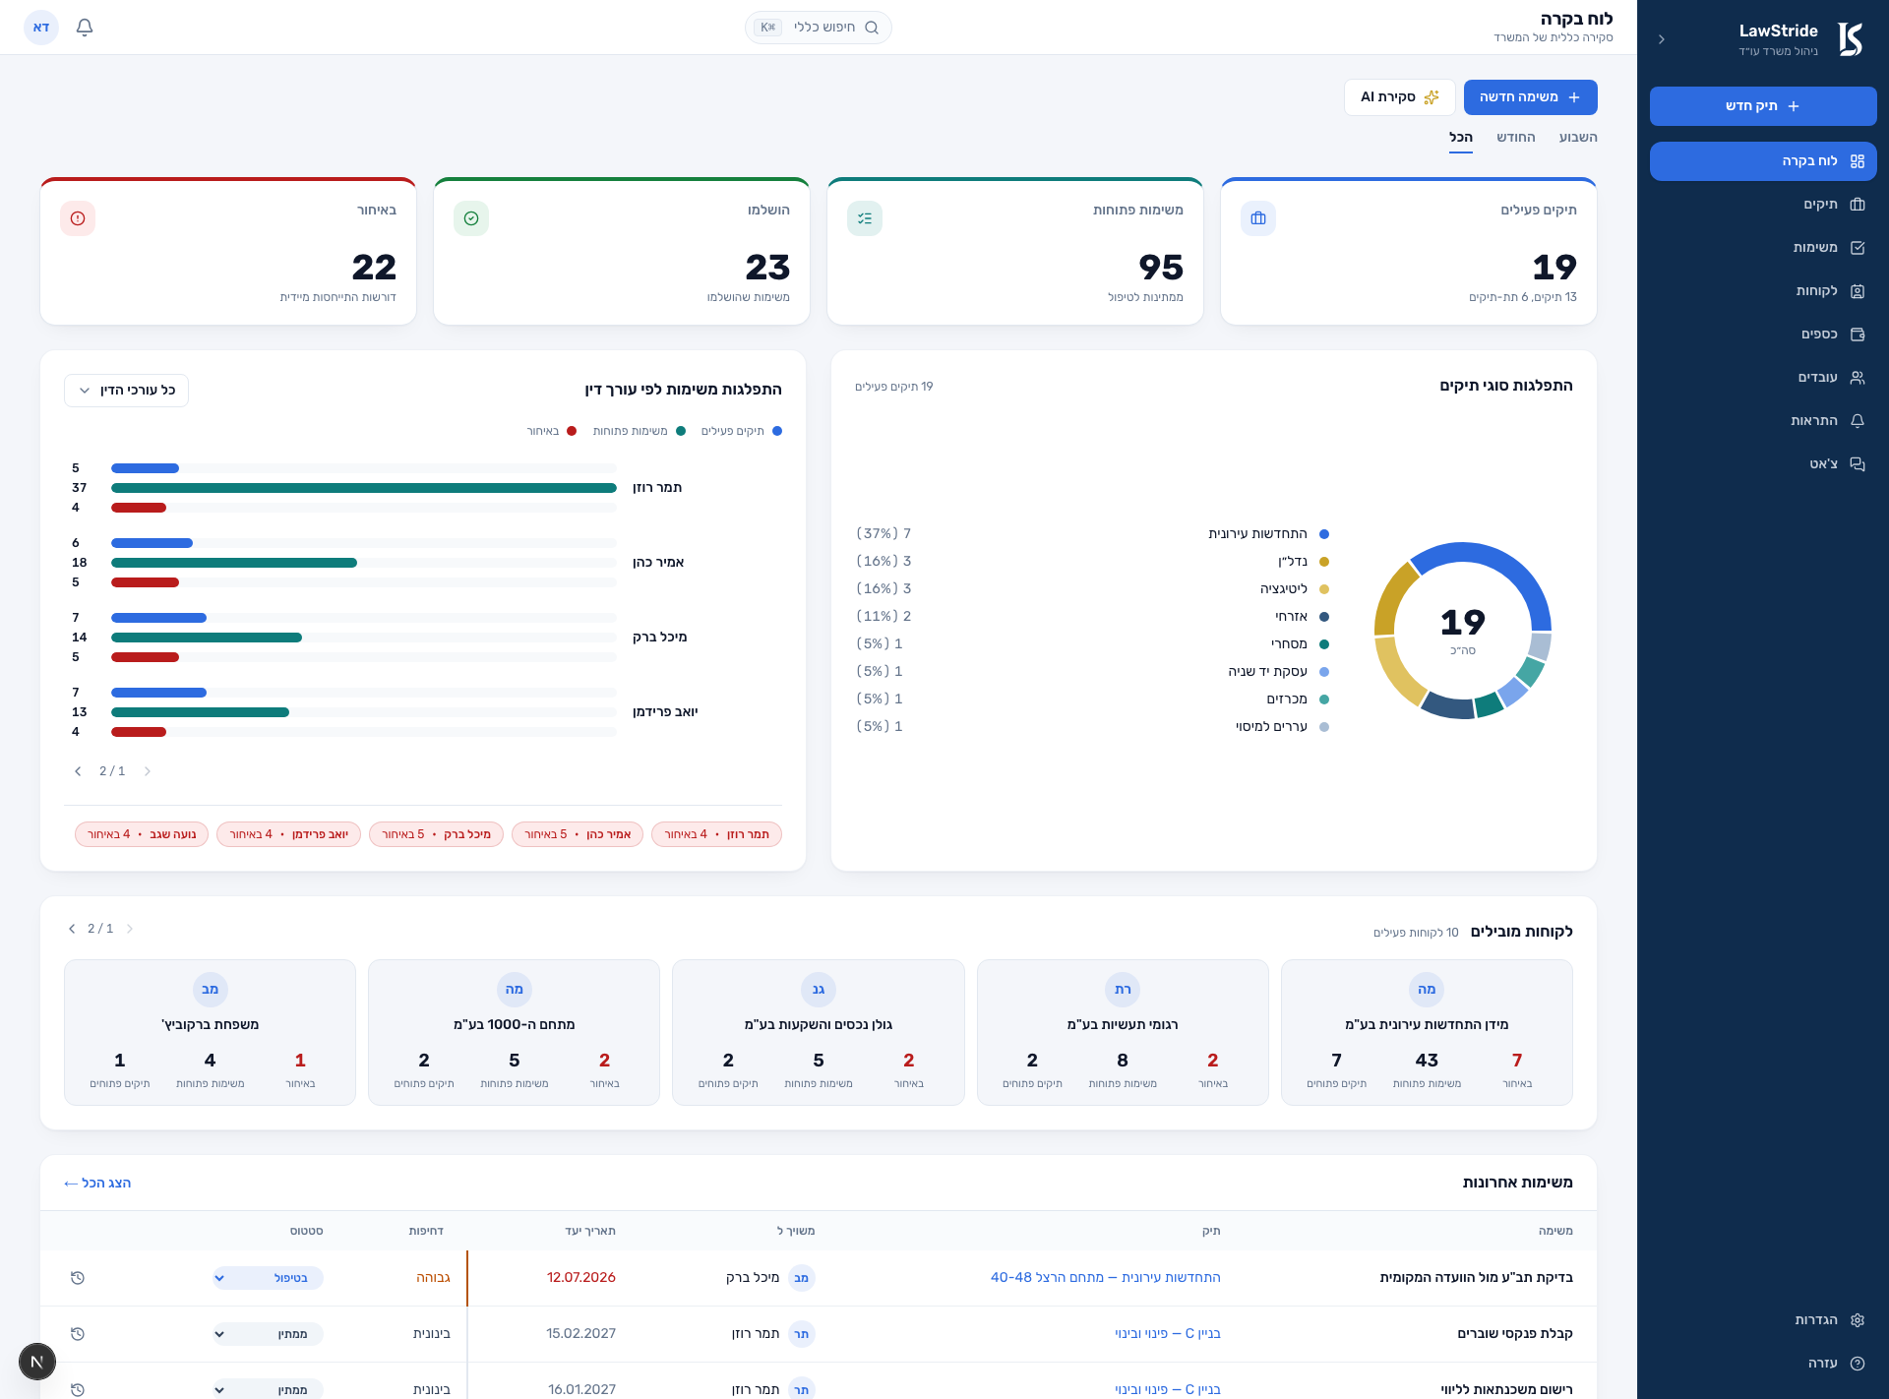1889x1399 pixels.
Task: Click the LawStride logo icon
Action: [x=1851, y=39]
